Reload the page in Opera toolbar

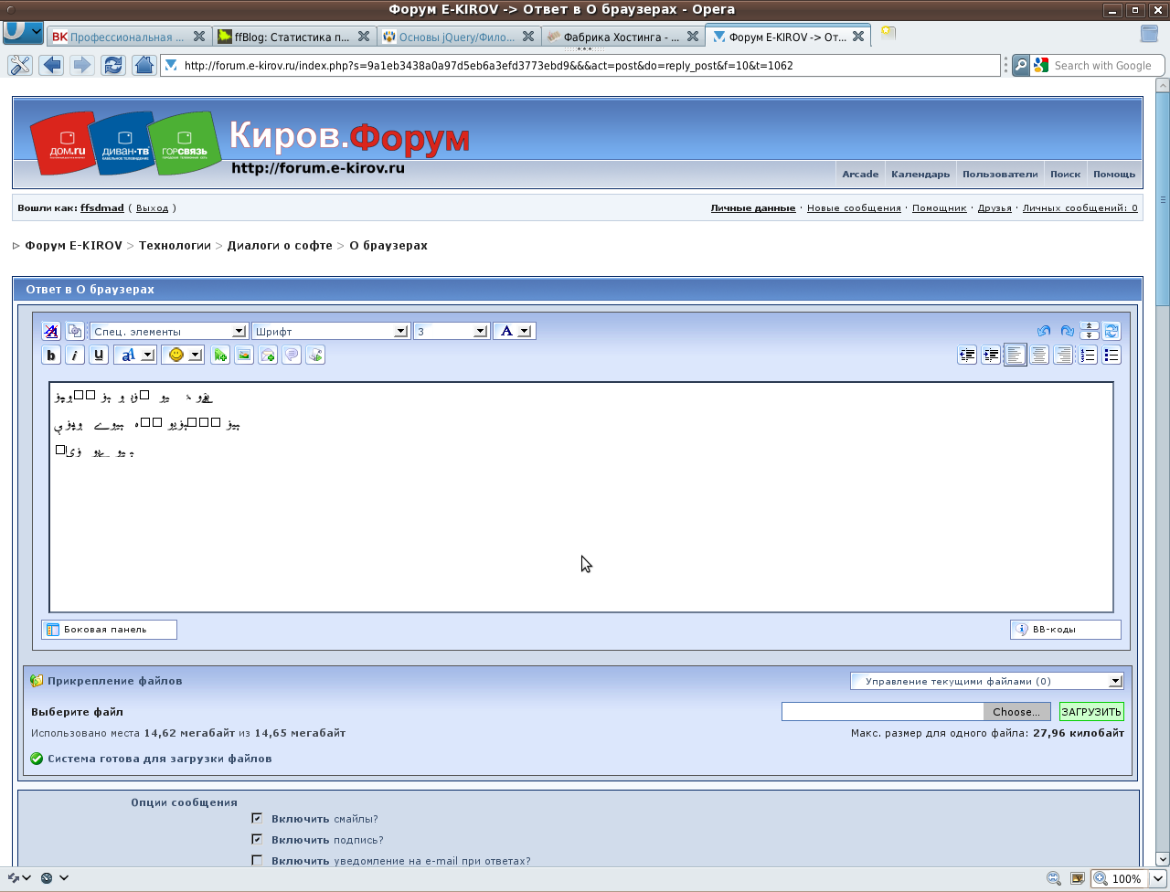pyautogui.click(x=113, y=65)
